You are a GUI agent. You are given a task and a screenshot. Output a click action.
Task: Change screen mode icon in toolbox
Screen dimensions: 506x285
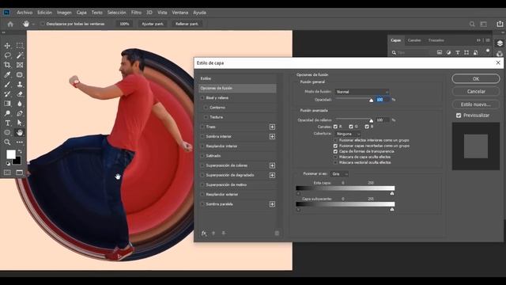20,173
